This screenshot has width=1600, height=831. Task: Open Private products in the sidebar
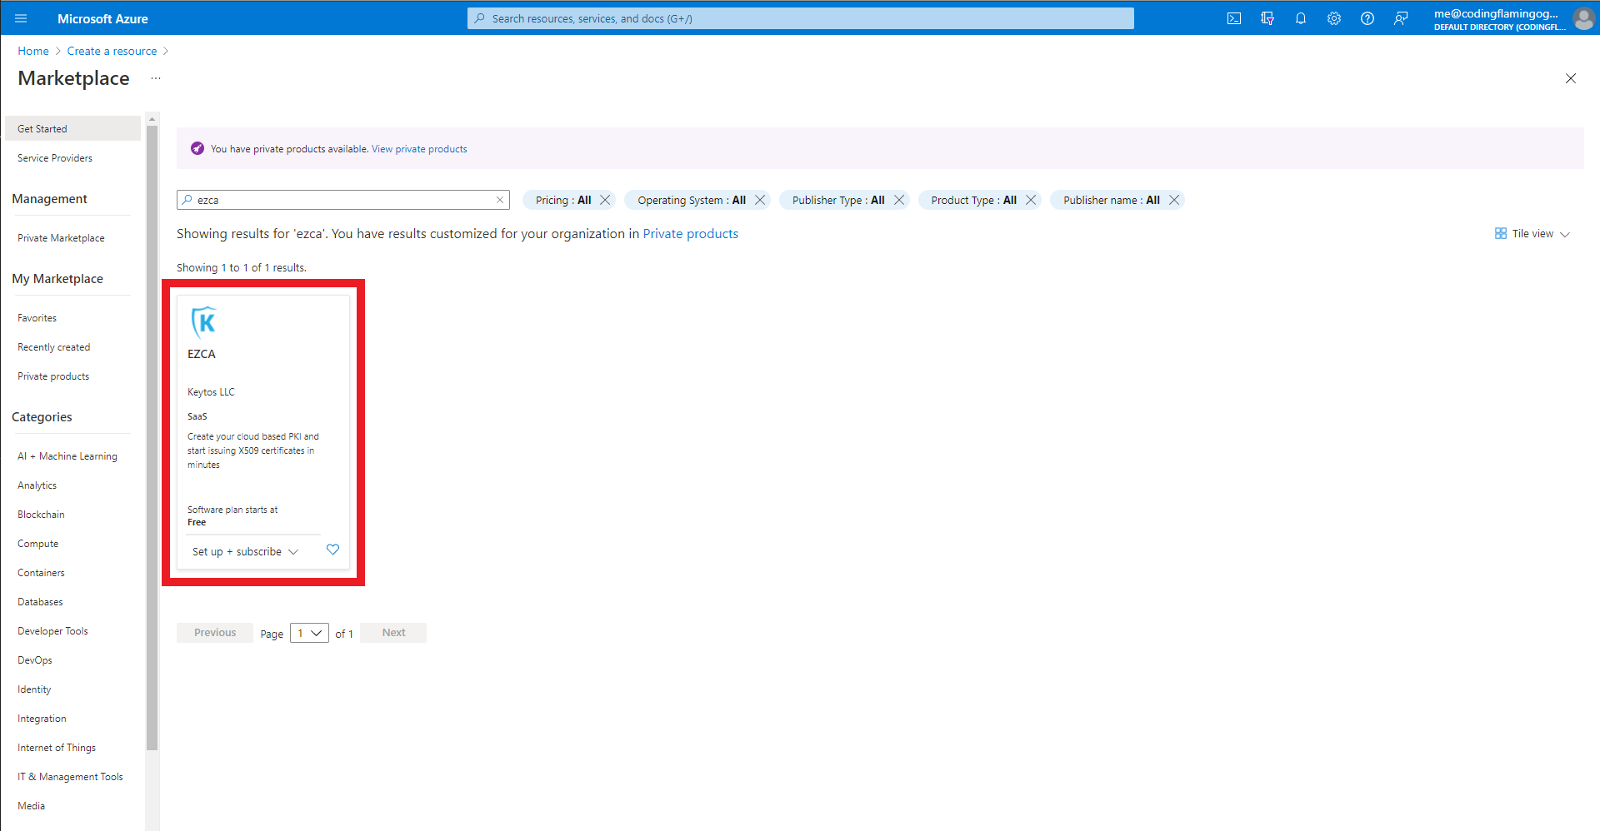tap(53, 376)
